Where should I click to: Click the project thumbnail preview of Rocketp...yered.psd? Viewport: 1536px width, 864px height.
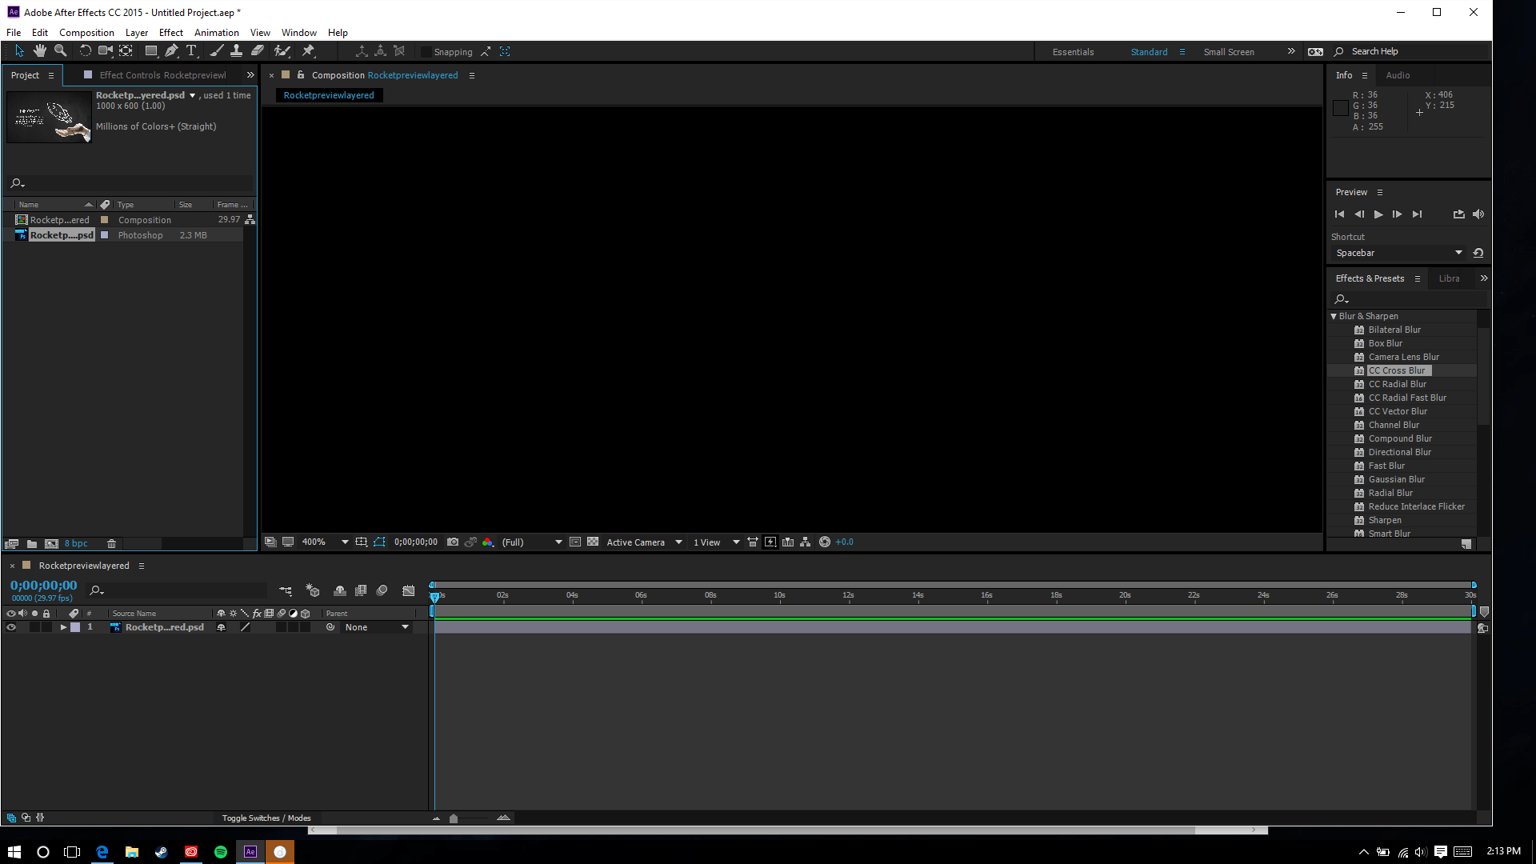coord(49,117)
